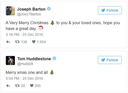128x93 pixels.
Task: Reply to Joseph Barton's Christmas tweet
Action: pyautogui.click(x=8, y=42)
